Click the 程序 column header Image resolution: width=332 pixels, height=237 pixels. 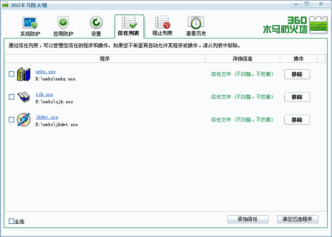point(105,59)
